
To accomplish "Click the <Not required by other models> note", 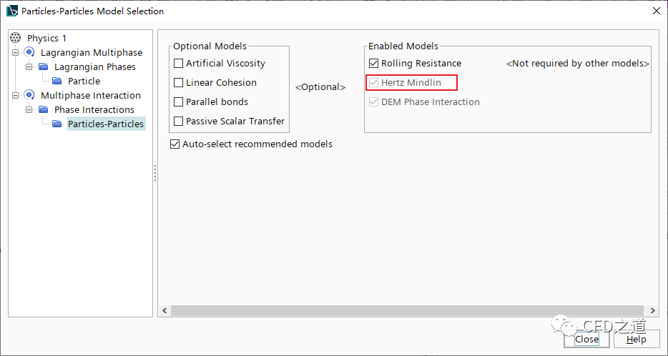I will [x=578, y=64].
